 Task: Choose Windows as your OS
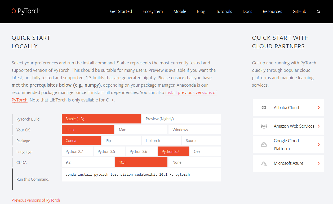pos(195,130)
